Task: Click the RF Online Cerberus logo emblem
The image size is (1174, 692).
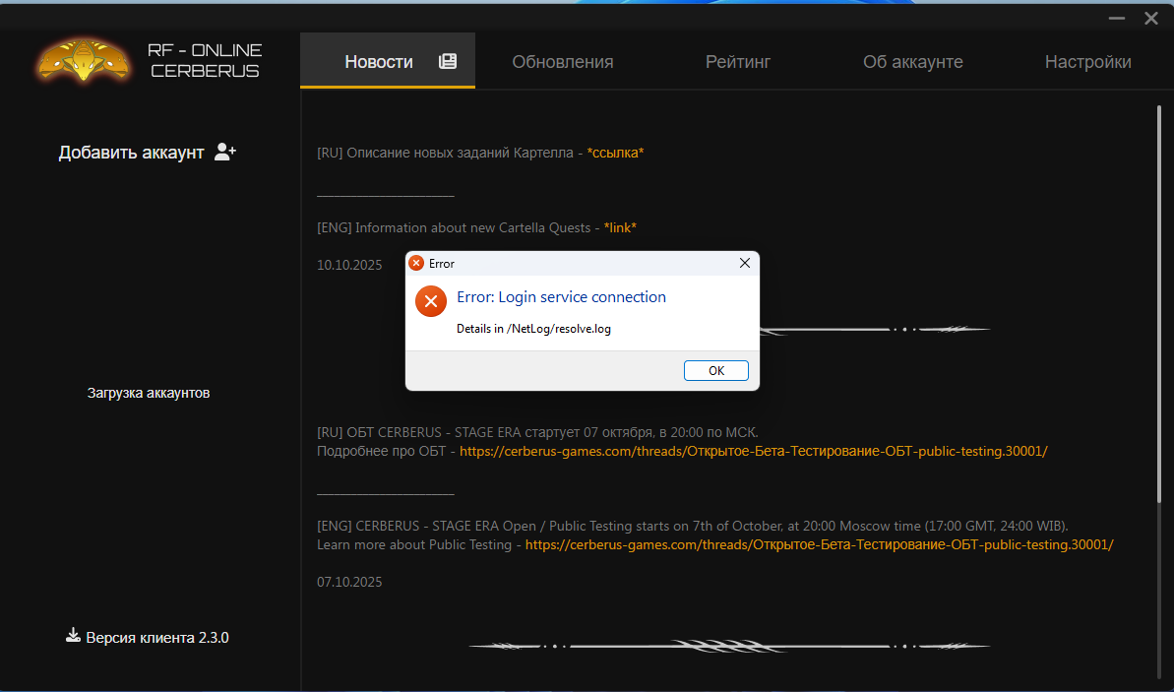Action: point(84,60)
